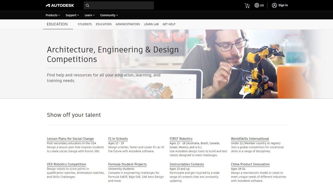The width and height of the screenshot is (333, 187).
Task: Expand the Products menu
Action: (53, 15)
